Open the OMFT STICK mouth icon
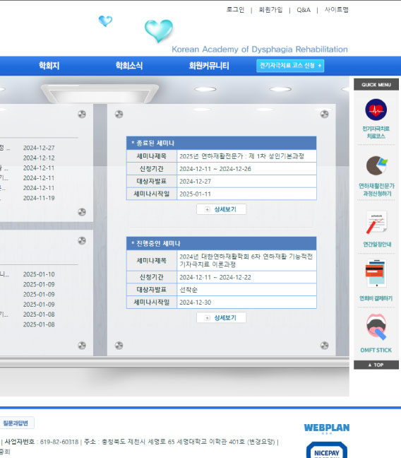The height and width of the screenshot is (458, 401). pyautogui.click(x=376, y=327)
